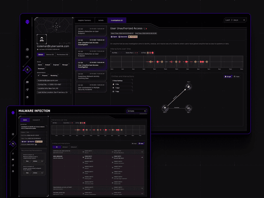This screenshot has width=264, height=198.
Task: Open the Actions dropdown in Malware Infection header
Action: click(136, 111)
